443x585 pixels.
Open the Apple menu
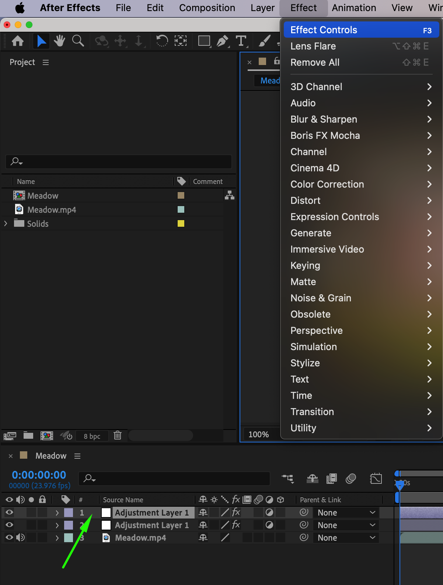click(x=20, y=8)
